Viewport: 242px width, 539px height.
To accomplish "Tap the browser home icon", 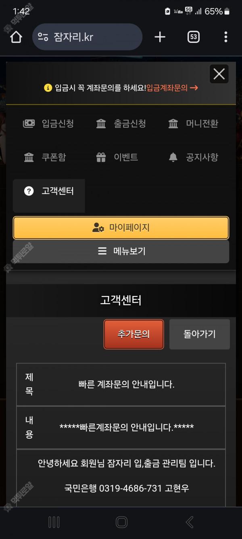I will click(x=16, y=37).
